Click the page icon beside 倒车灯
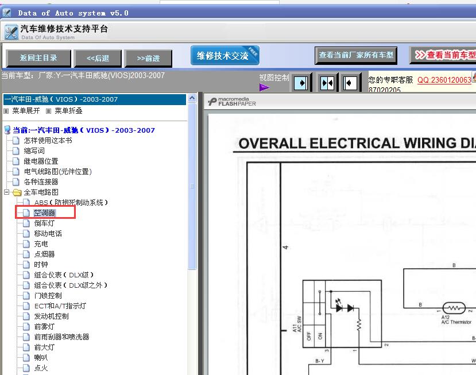Image resolution: width=476 pixels, height=375 pixels. (26, 223)
